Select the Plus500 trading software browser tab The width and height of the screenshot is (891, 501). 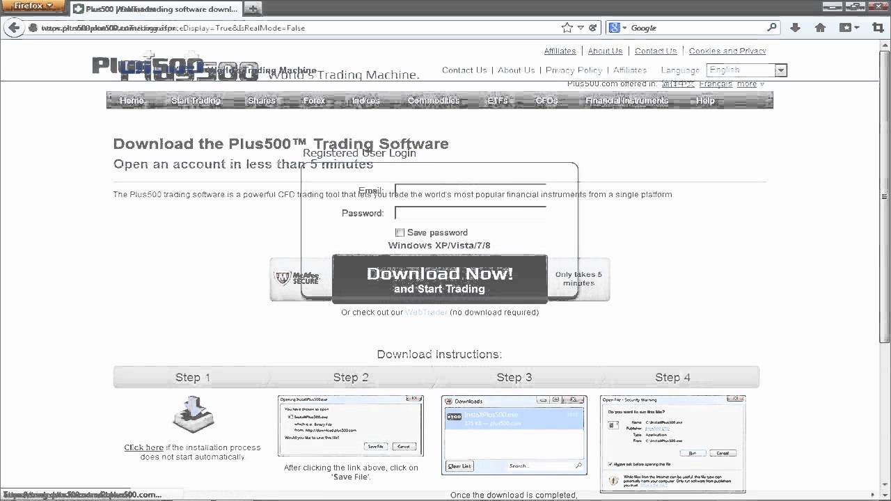(155, 9)
